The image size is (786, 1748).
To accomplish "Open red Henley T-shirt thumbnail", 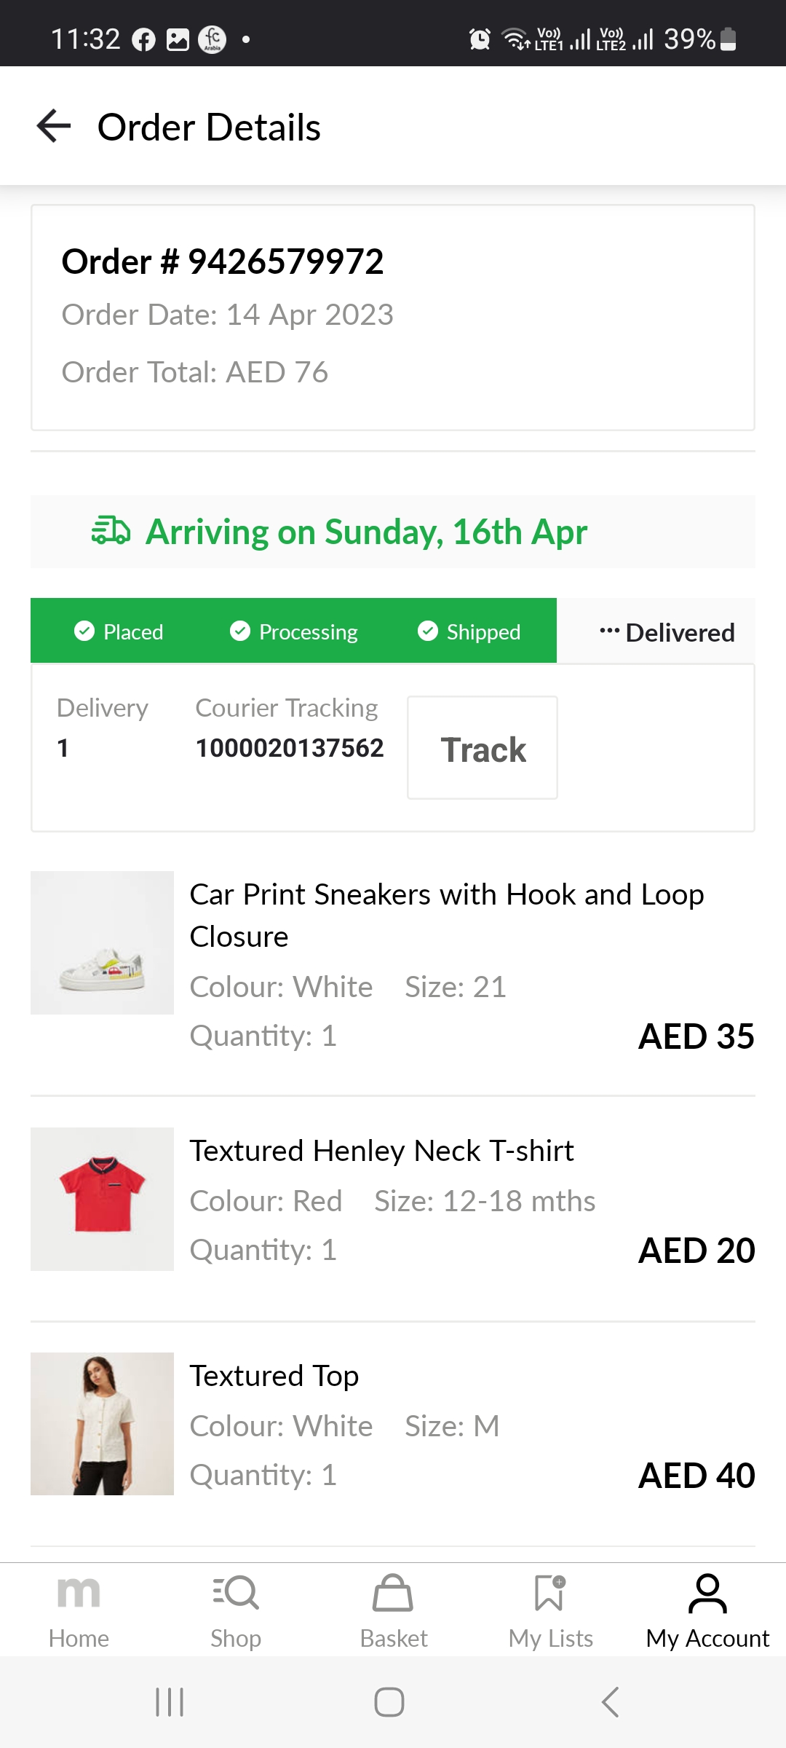I will pos(102,1199).
